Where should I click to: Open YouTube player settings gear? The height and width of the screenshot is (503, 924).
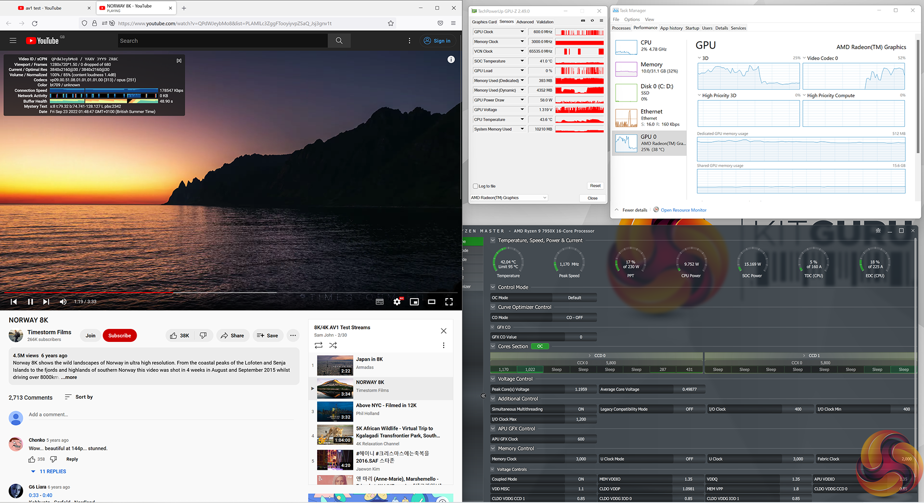point(397,302)
